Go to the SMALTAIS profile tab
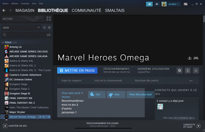 [115, 11]
